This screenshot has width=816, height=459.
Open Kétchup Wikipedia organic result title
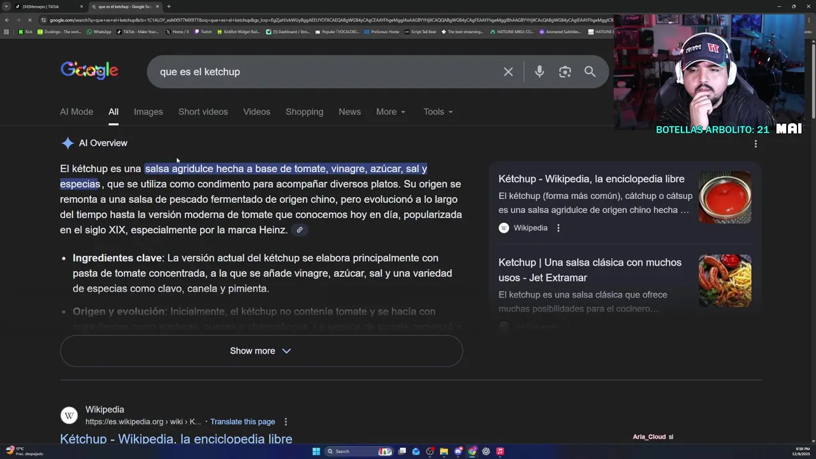pyautogui.click(x=176, y=439)
